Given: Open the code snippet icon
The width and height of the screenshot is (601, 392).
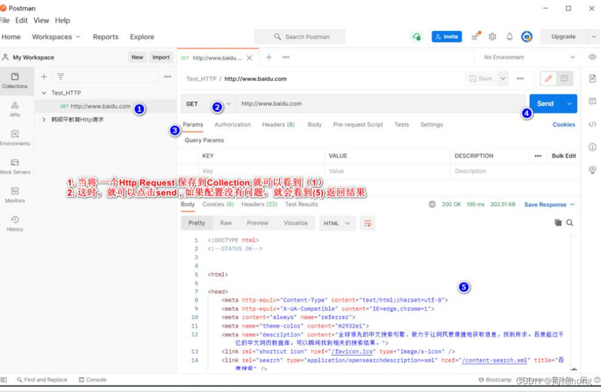Looking at the screenshot, I should (x=592, y=124).
